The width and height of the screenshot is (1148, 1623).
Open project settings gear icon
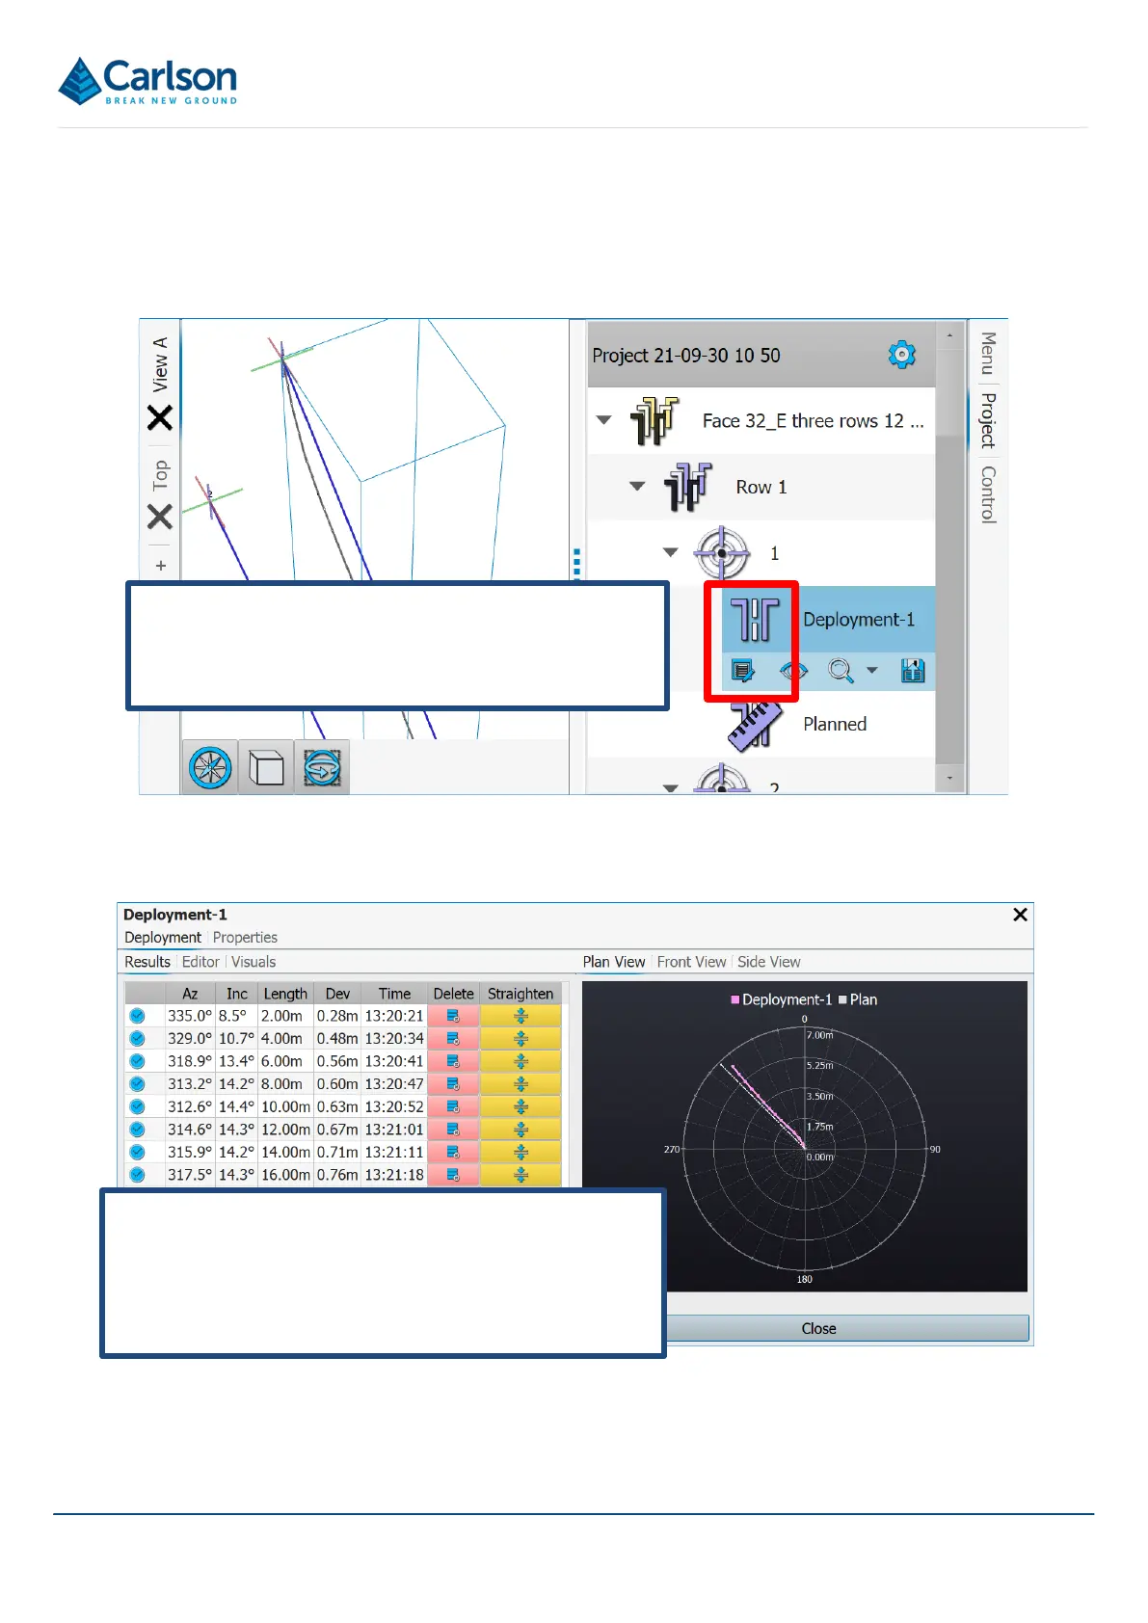coord(901,355)
